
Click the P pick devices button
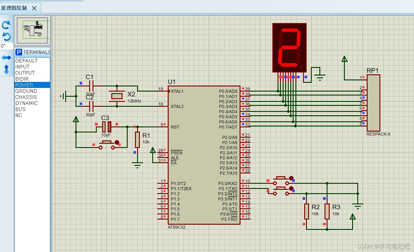(x=19, y=52)
